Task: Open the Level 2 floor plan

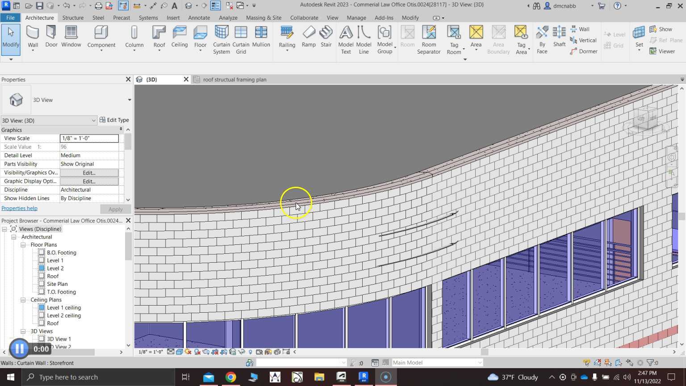Action: 55,269
